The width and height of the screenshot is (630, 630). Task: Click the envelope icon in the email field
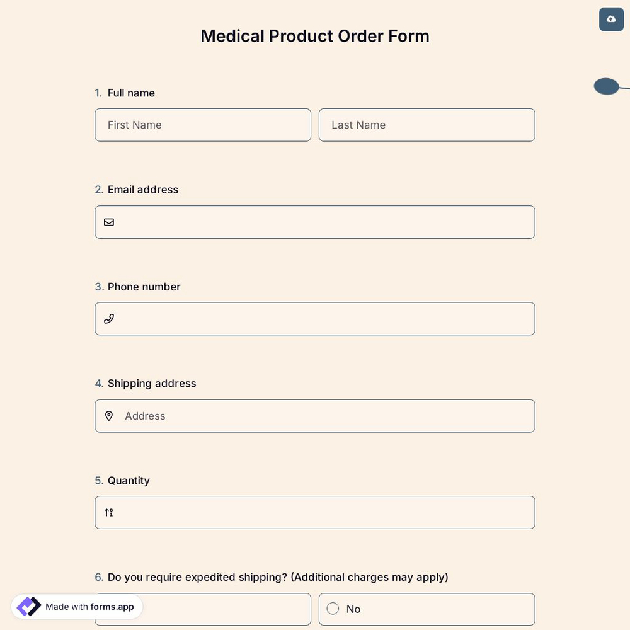(108, 222)
